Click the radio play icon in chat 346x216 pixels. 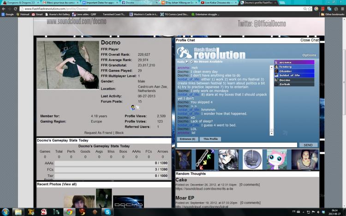[x=187, y=62]
